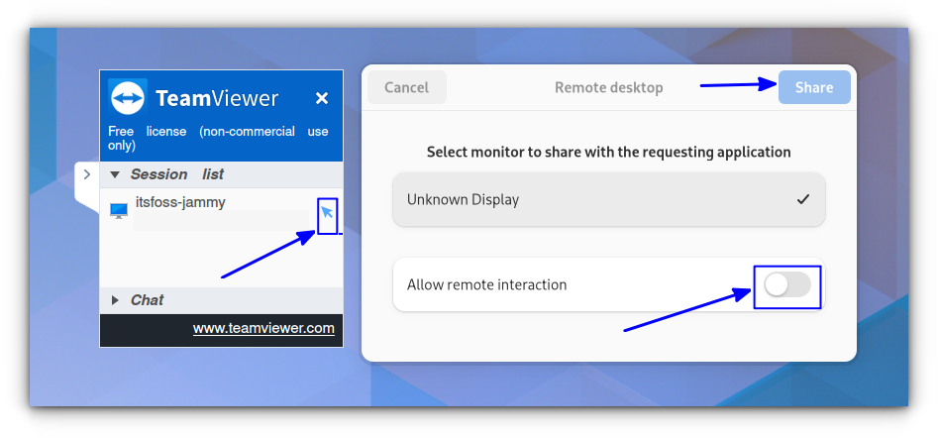The width and height of the screenshot is (938, 438).
Task: Select the Unknown Display monitor row
Action: click(x=609, y=199)
